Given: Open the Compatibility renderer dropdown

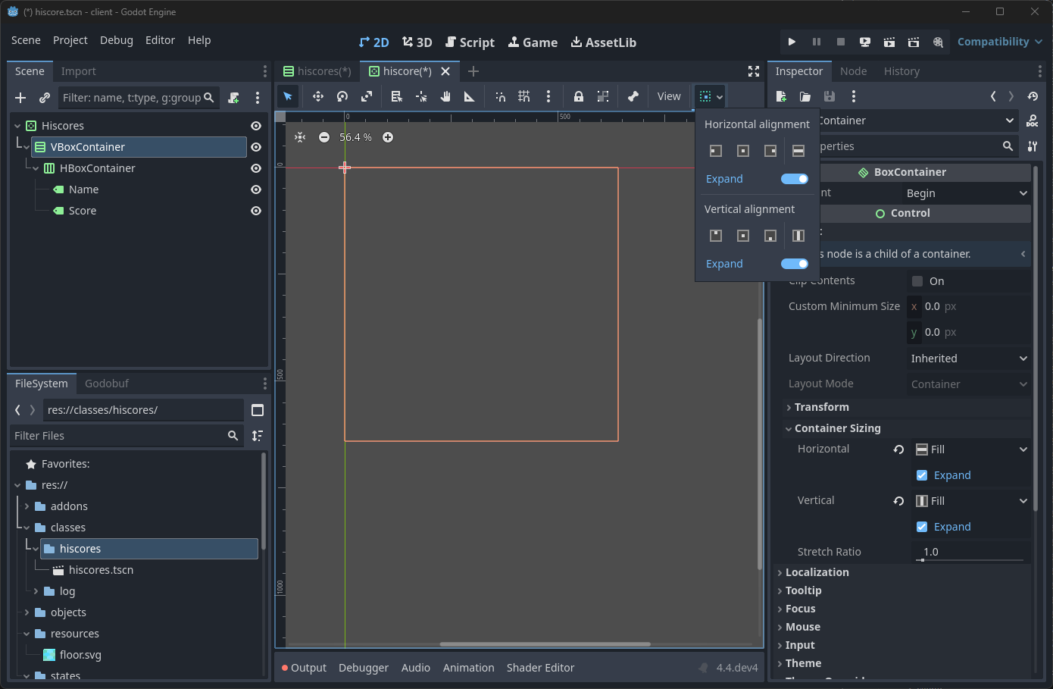Looking at the screenshot, I should tap(1000, 42).
